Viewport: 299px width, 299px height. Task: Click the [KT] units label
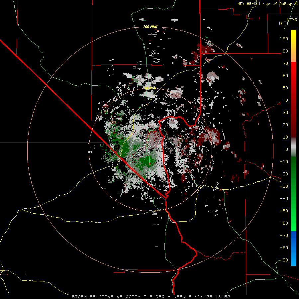pos(284,23)
